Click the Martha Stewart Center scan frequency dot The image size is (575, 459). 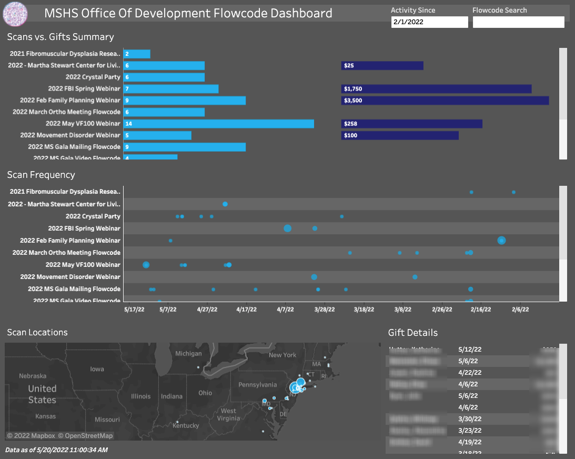click(225, 204)
